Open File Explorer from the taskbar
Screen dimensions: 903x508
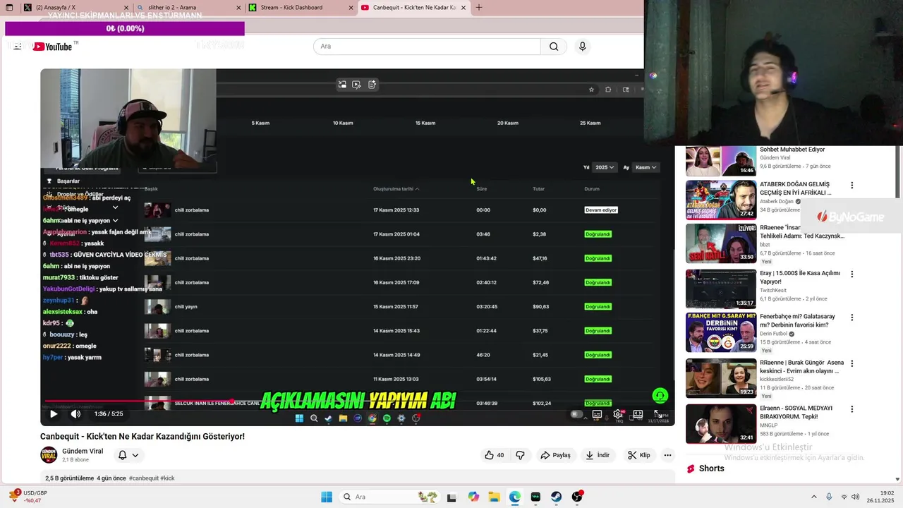point(494,497)
